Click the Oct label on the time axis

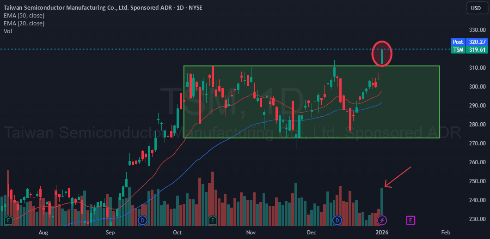[178, 232]
